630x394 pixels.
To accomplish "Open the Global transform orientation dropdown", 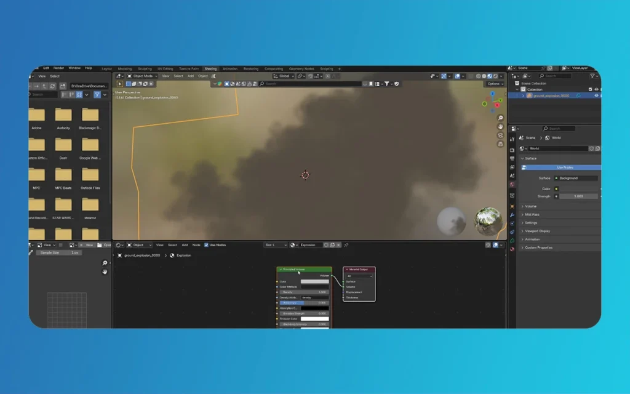I will [284, 76].
